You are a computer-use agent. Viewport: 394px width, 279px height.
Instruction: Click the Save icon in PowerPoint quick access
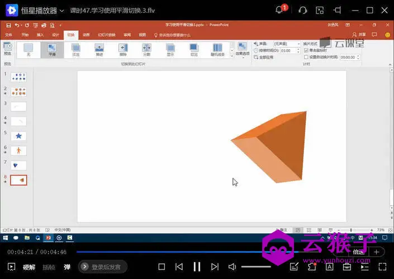pyautogui.click(x=8, y=25)
